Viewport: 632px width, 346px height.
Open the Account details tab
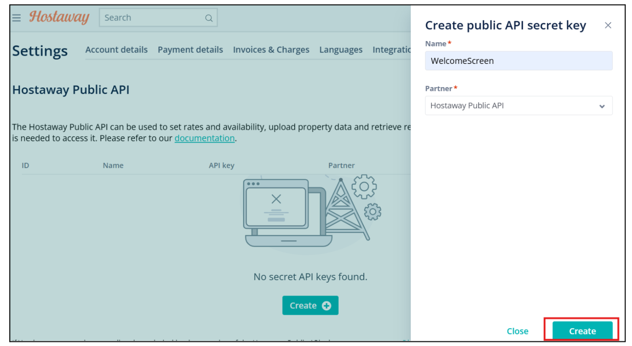(x=116, y=50)
